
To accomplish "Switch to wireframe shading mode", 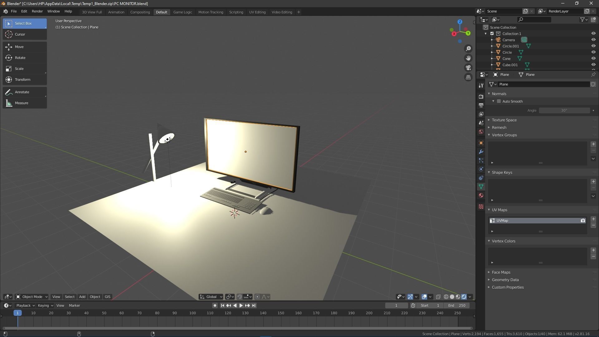I will click(446, 297).
